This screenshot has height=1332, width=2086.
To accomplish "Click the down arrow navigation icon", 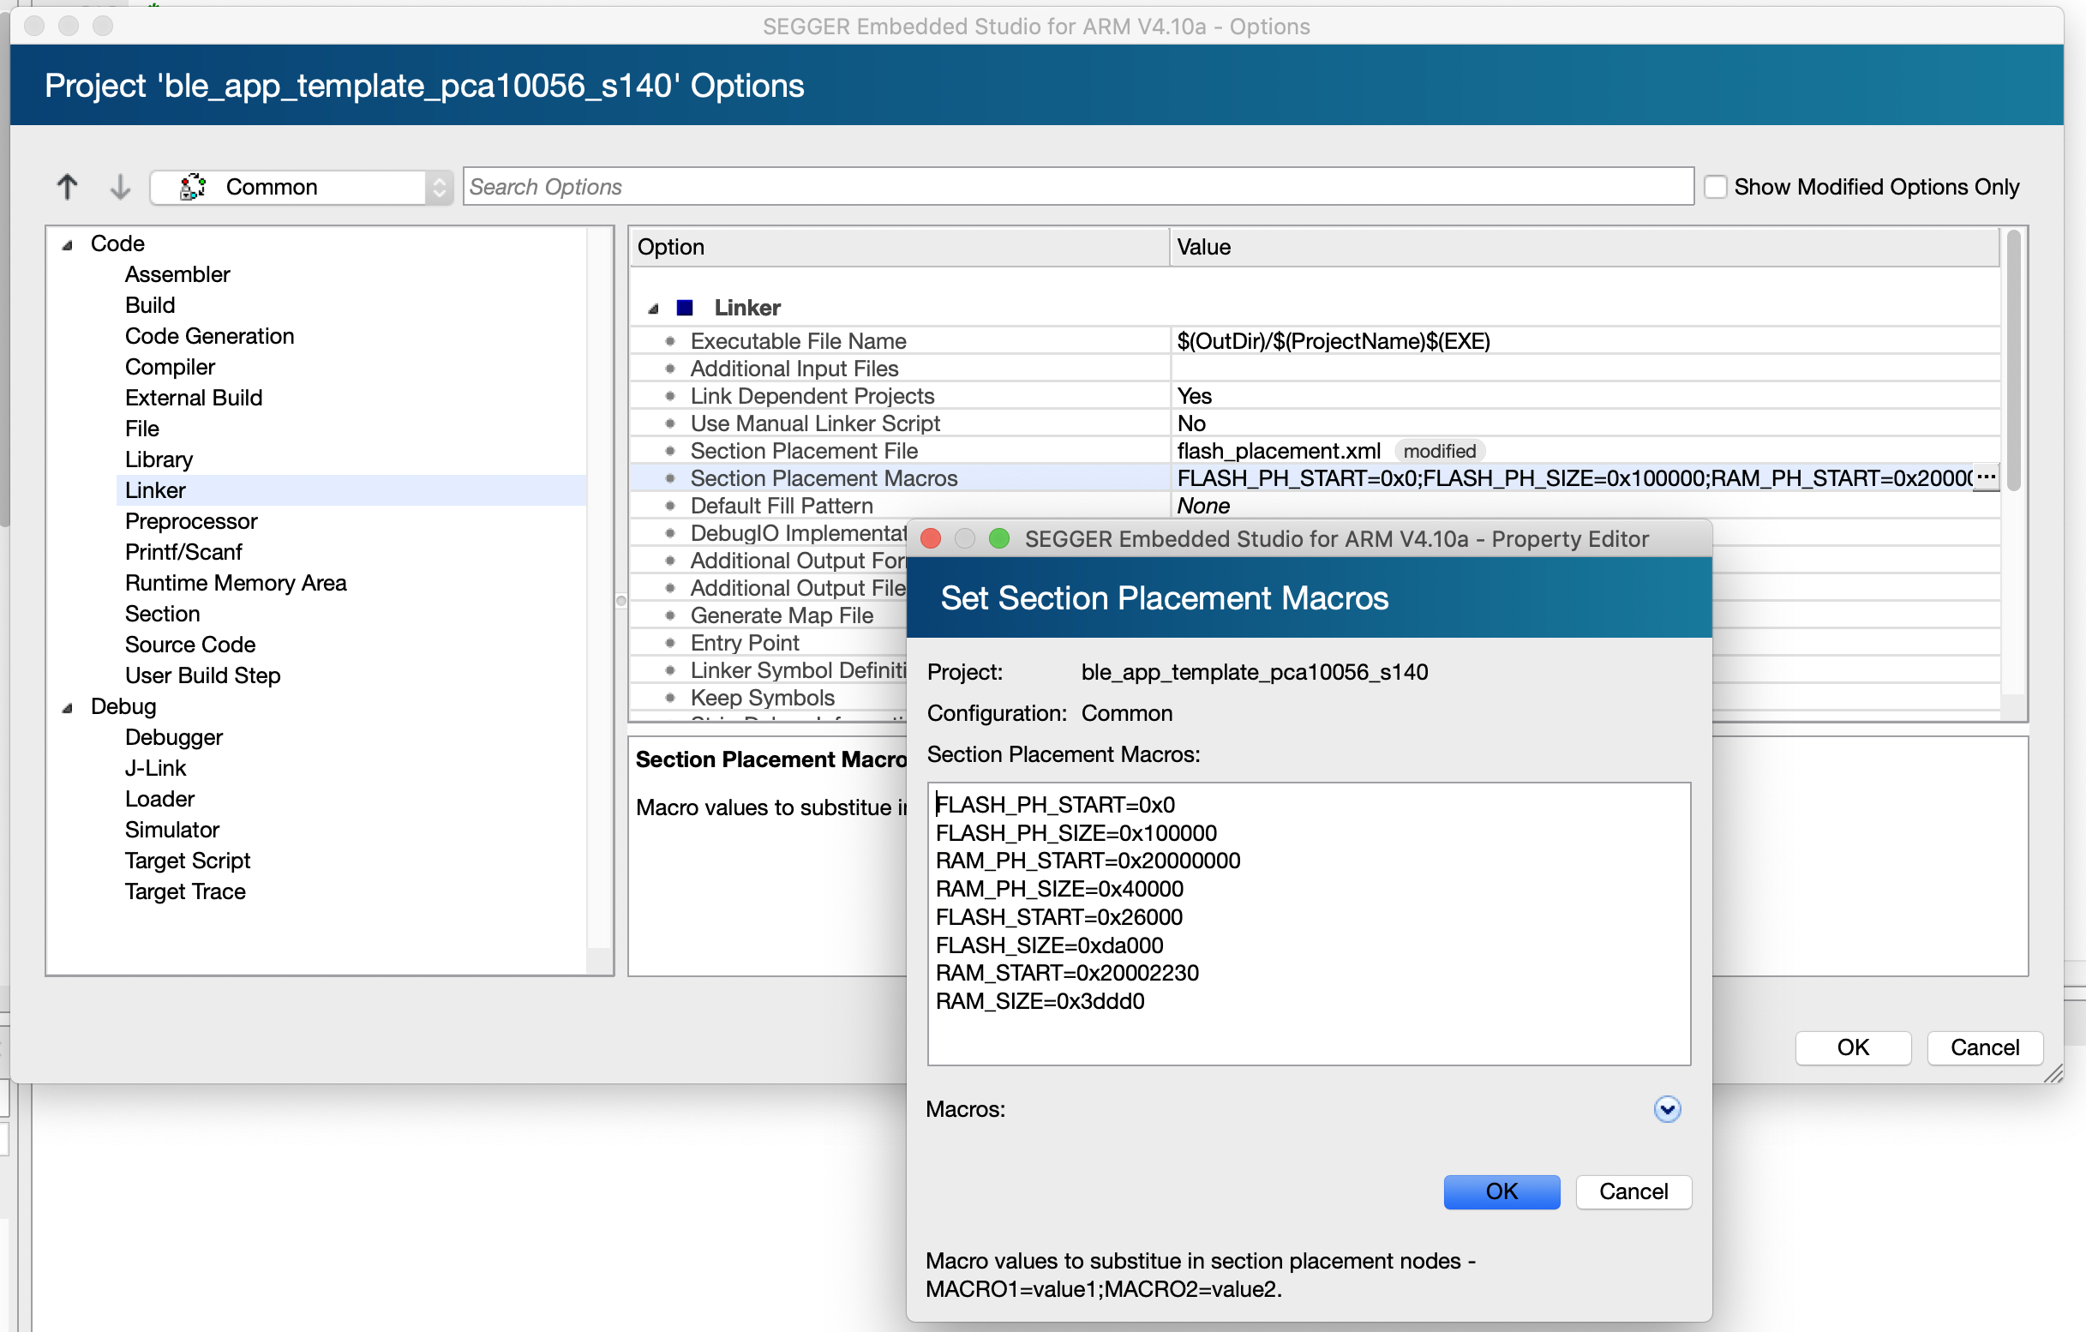I will [x=119, y=186].
